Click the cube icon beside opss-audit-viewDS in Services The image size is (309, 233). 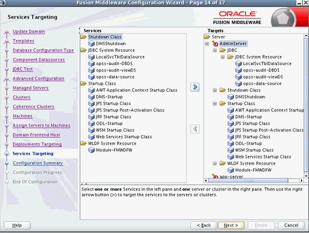coord(91,70)
